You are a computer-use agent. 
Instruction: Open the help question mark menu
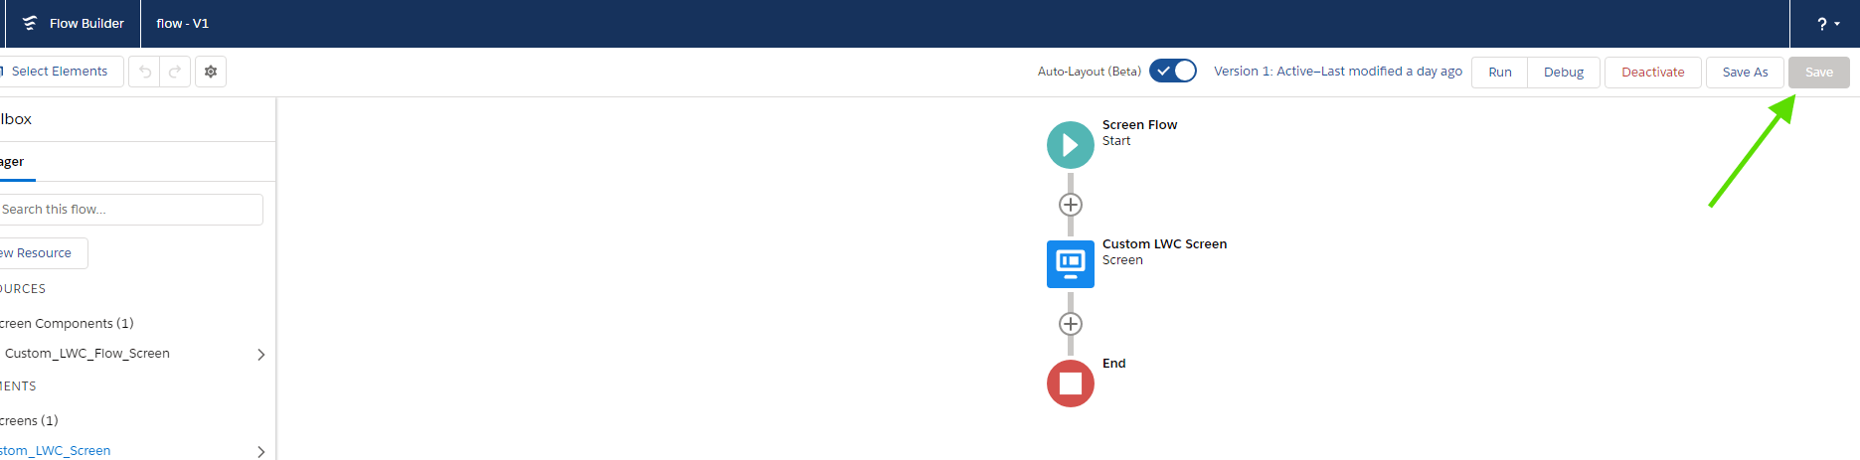[x=1827, y=24]
